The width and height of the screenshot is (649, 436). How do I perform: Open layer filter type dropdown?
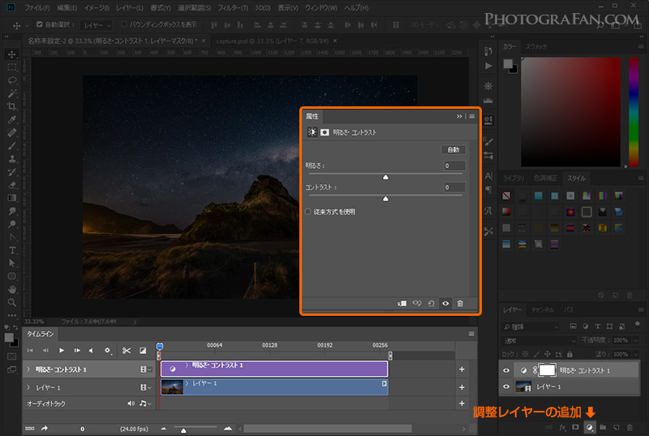click(531, 326)
